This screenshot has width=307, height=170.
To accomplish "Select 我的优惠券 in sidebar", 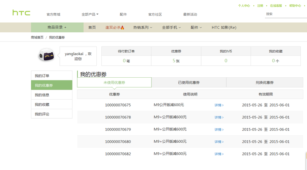I will pyautogui.click(x=52, y=85).
